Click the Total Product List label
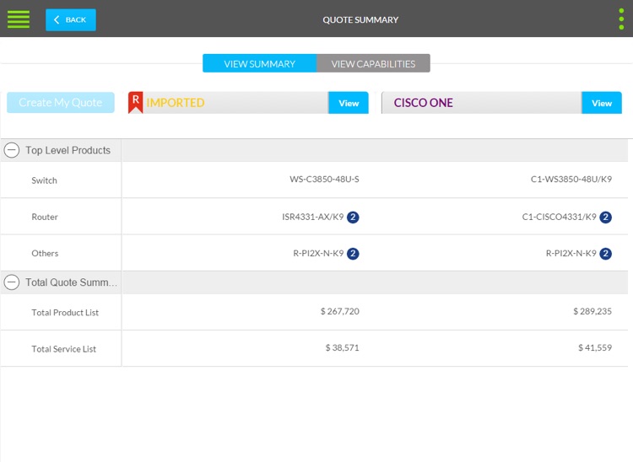Image resolution: width=633 pixels, height=462 pixels. (x=65, y=313)
